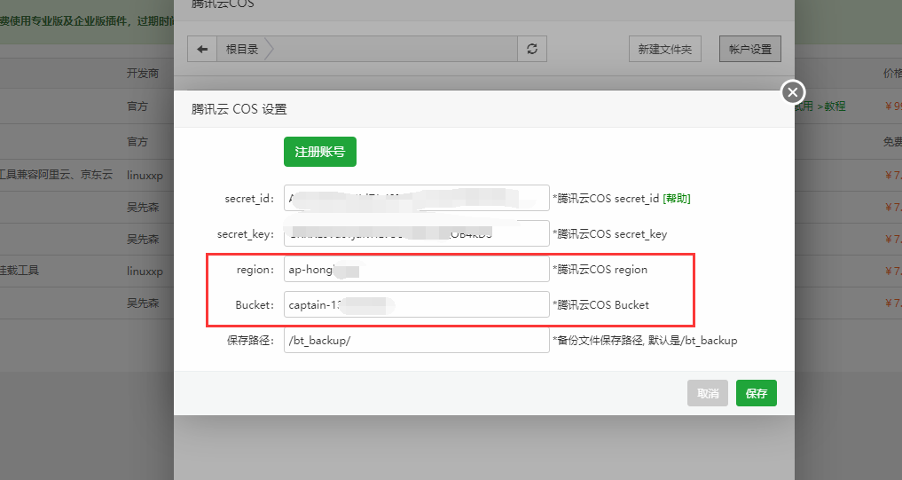Click the 取消 button
The width and height of the screenshot is (902, 480).
(x=708, y=393)
